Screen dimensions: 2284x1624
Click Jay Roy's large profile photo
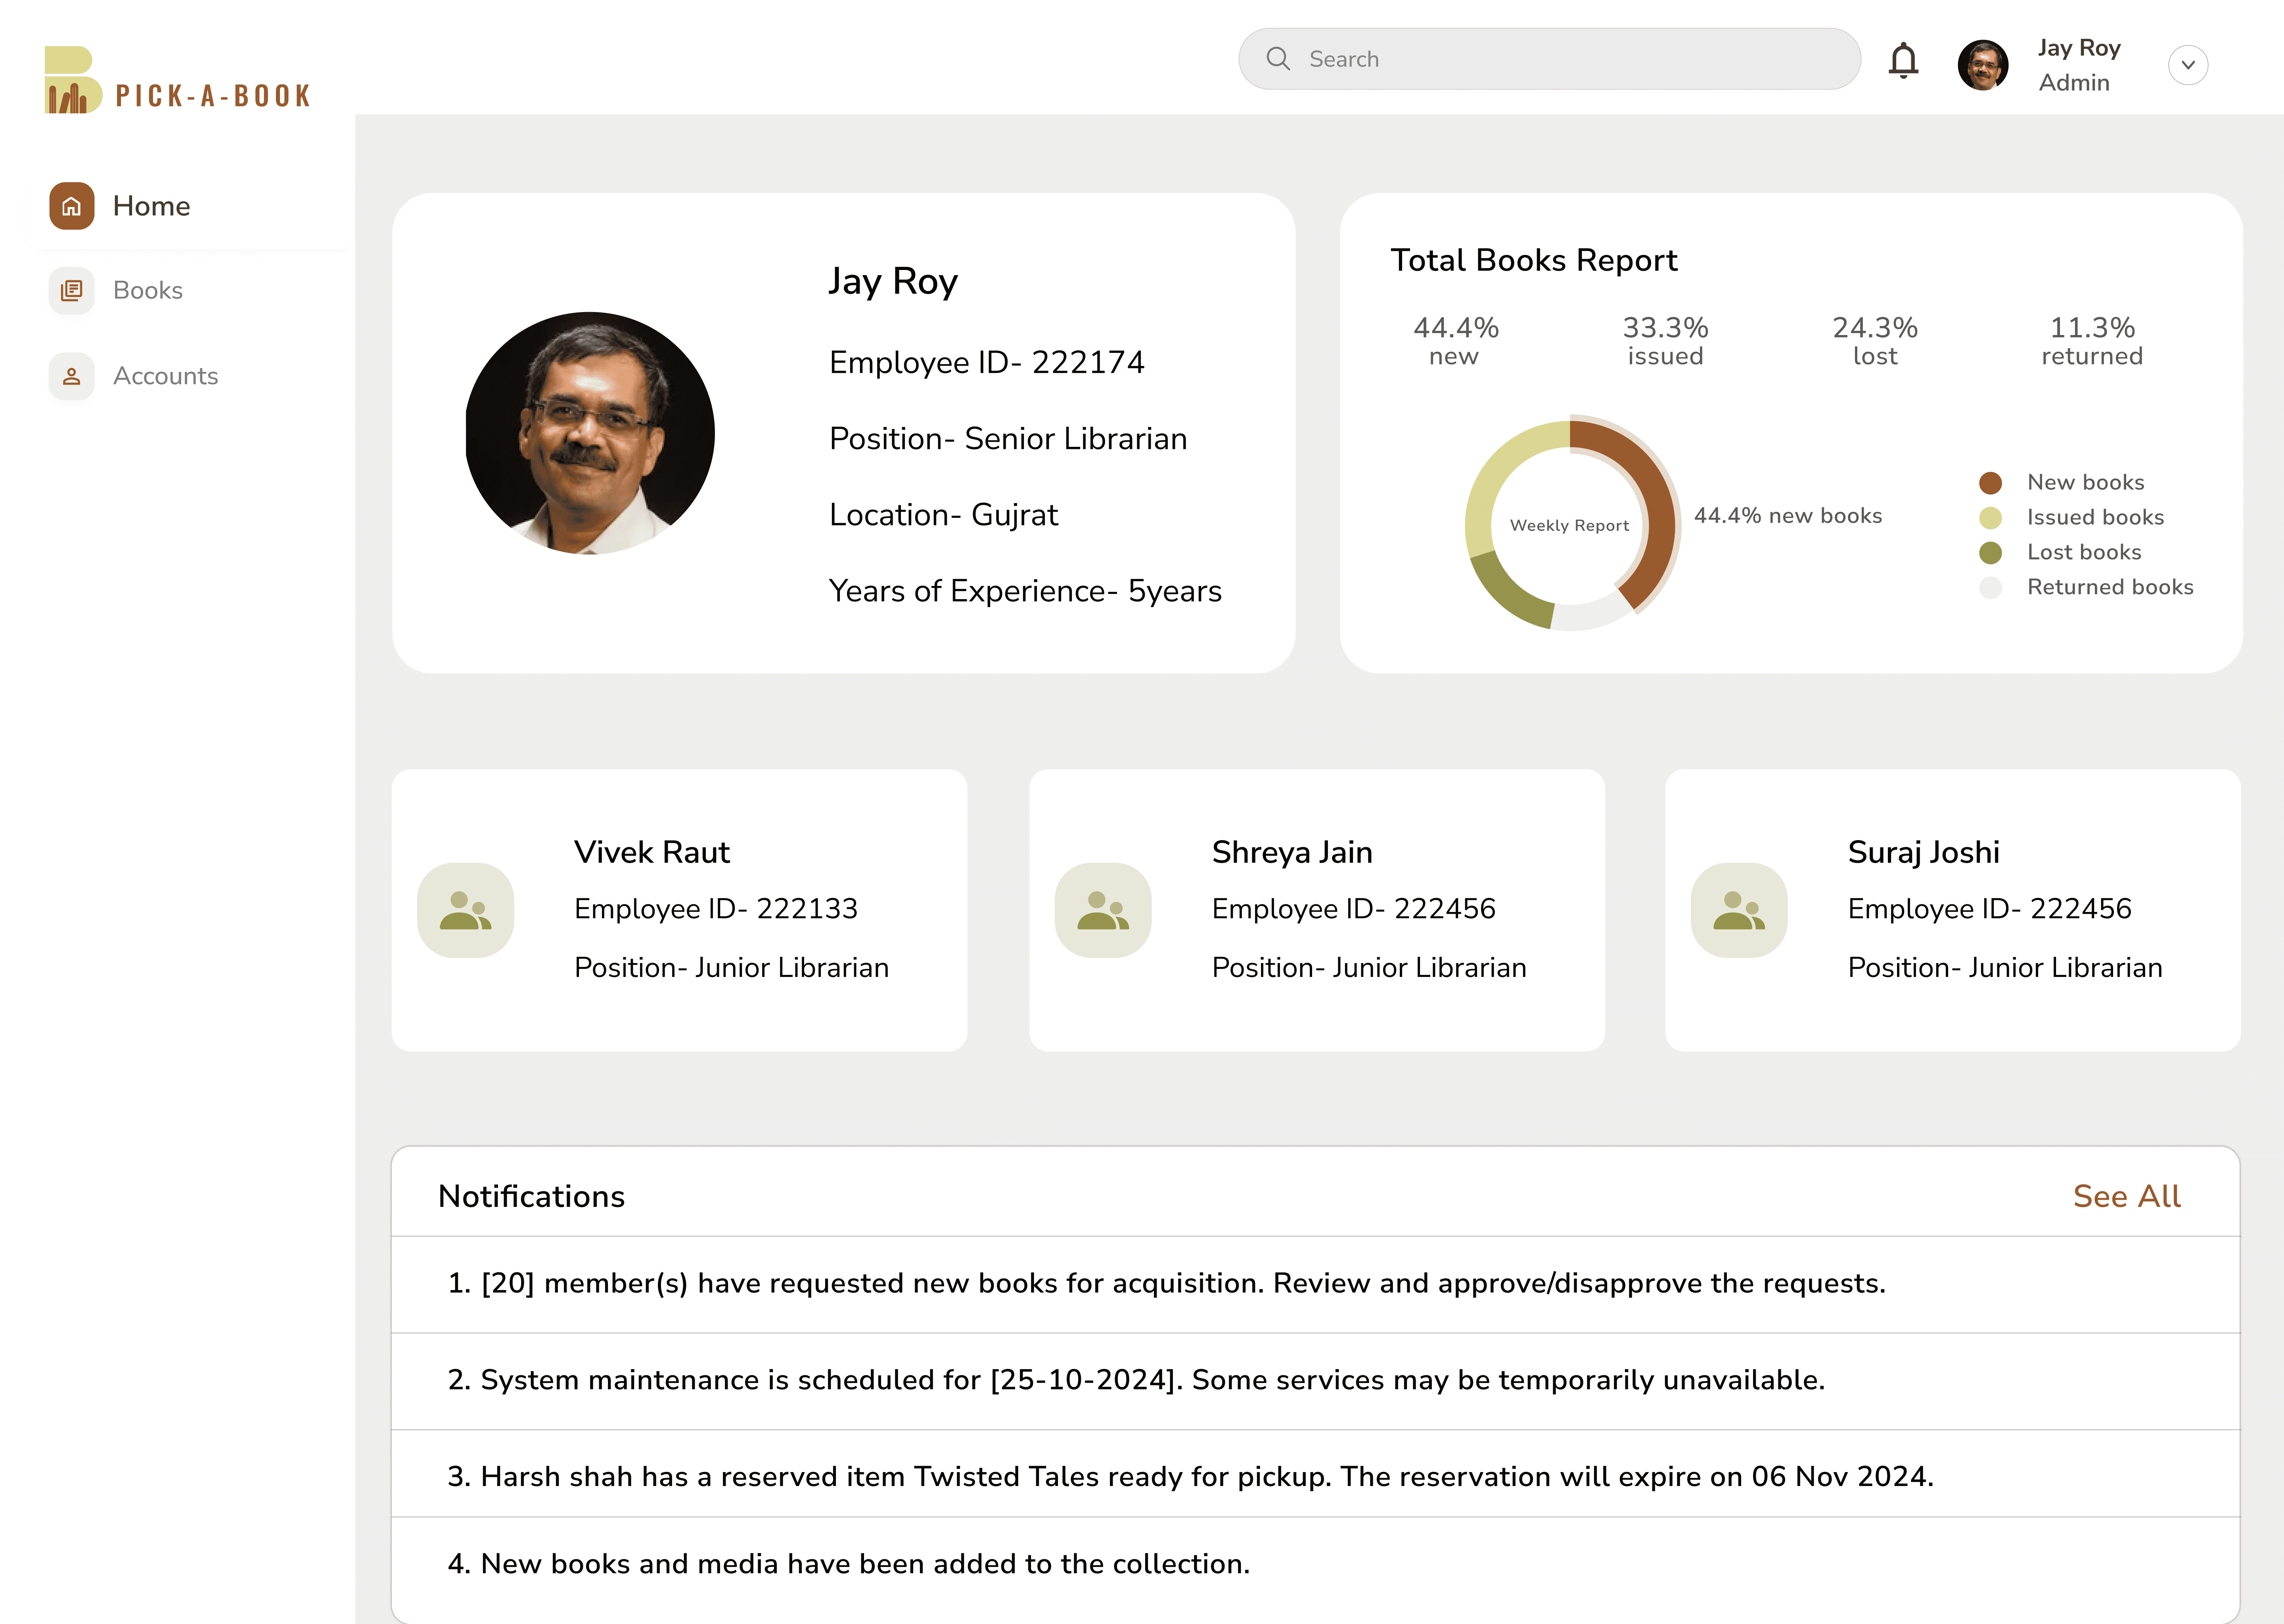pyautogui.click(x=590, y=433)
